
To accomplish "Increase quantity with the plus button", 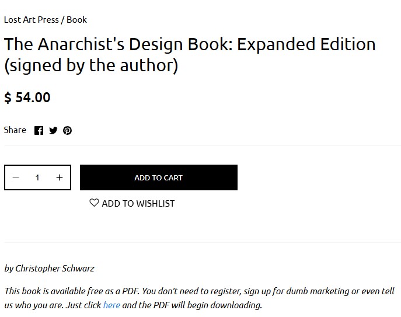I will point(60,177).
